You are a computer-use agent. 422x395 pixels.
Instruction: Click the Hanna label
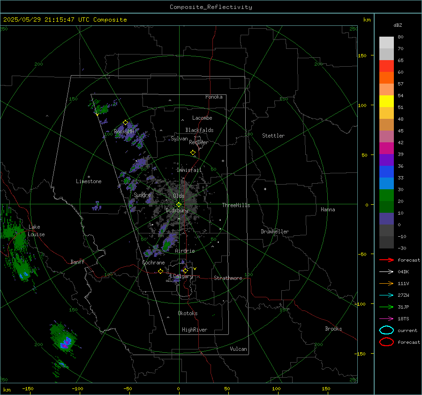pos(328,209)
